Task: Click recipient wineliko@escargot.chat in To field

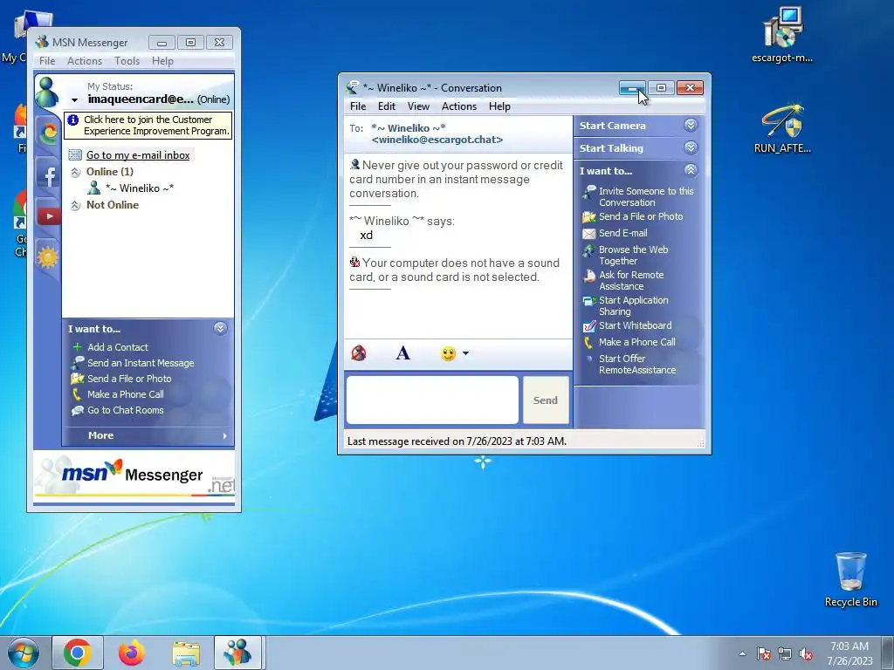Action: point(437,140)
